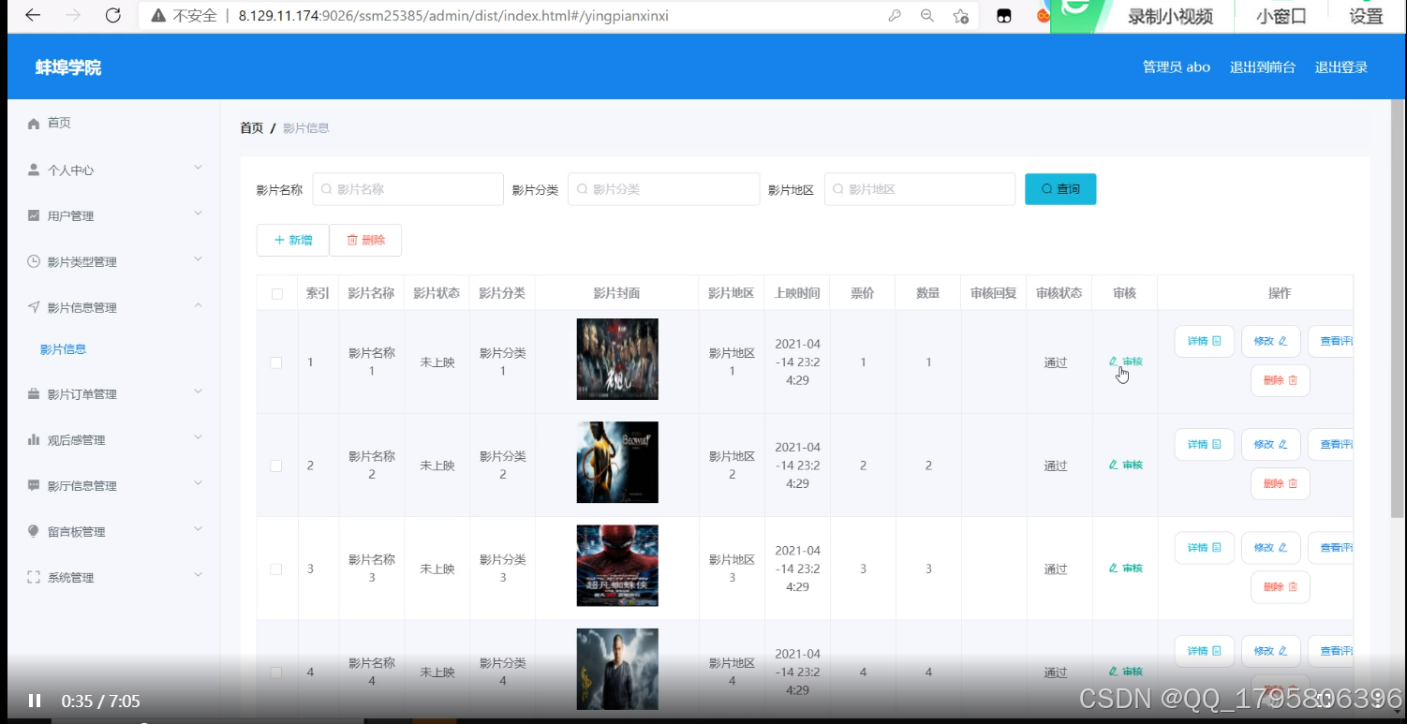The width and height of the screenshot is (1407, 724).
Task: Click the 审核 edit icon in row 4
Action: (1113, 671)
